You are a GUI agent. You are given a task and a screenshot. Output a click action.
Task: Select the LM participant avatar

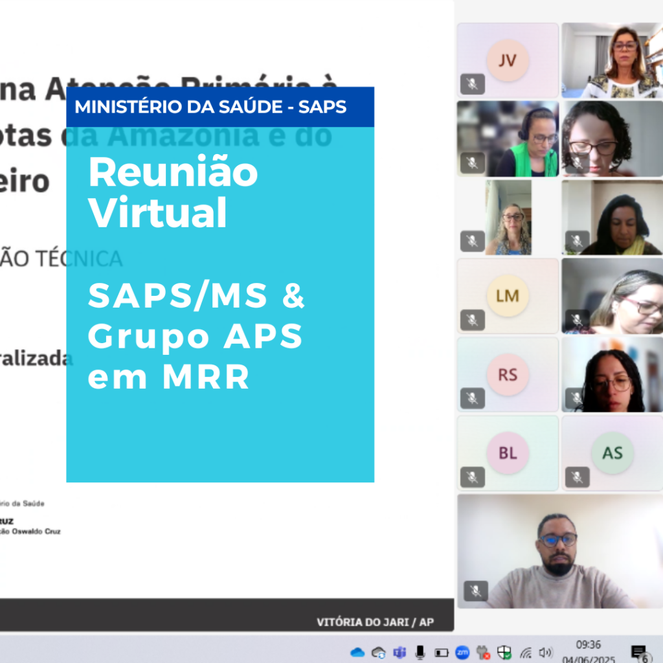(x=508, y=296)
